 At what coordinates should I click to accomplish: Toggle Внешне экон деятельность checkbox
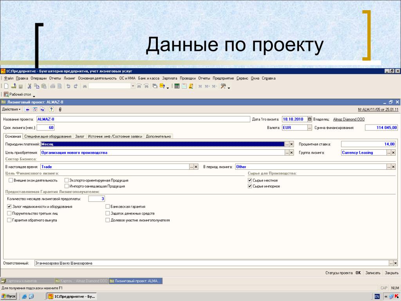pos(11,180)
